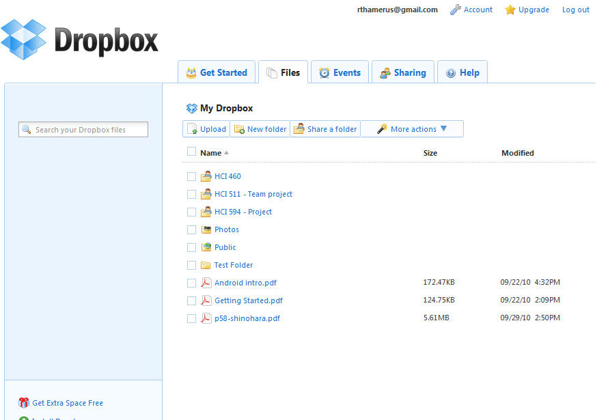Image resolution: width=610 pixels, height=420 pixels.
Task: Open the HCI 460 folder link
Action: pos(227,177)
